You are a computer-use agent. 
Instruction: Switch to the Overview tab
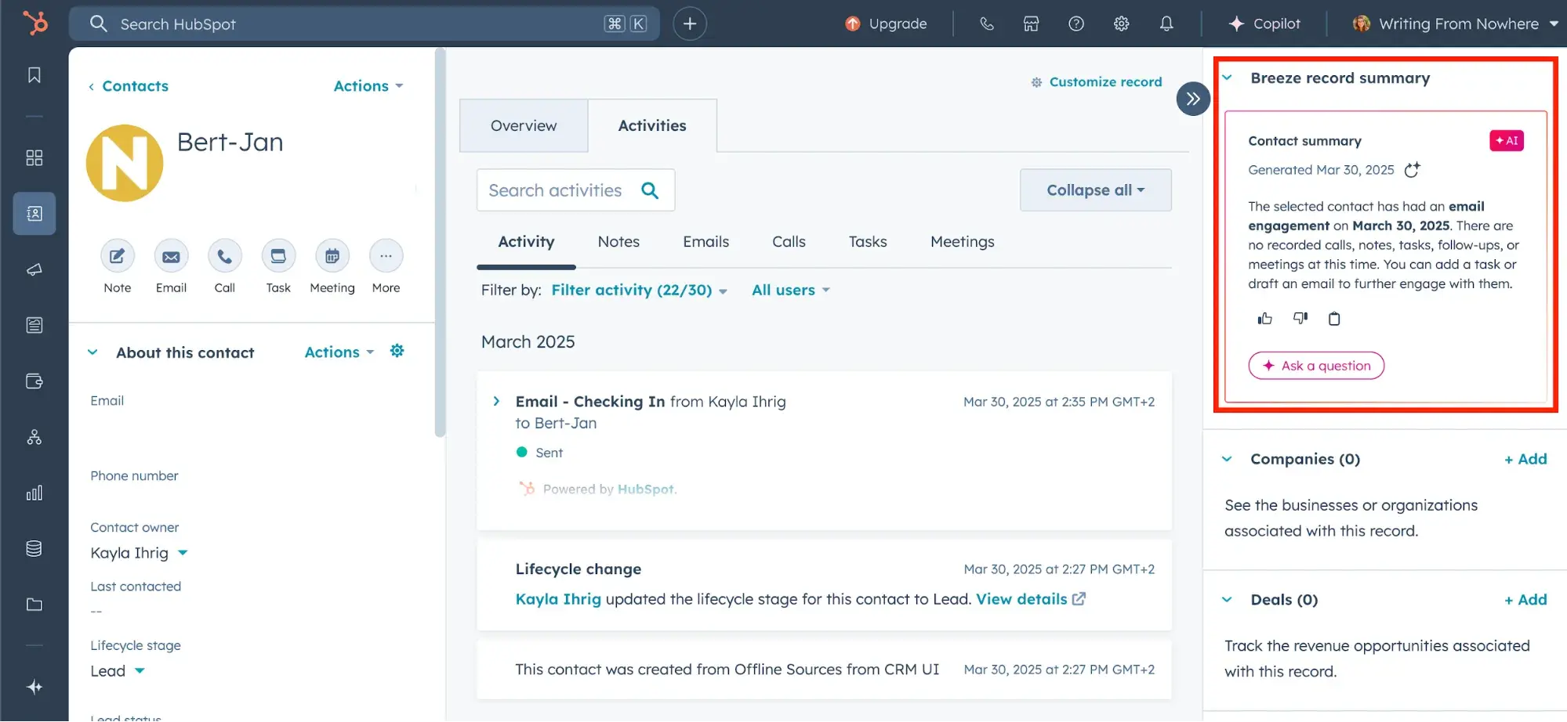tap(524, 126)
